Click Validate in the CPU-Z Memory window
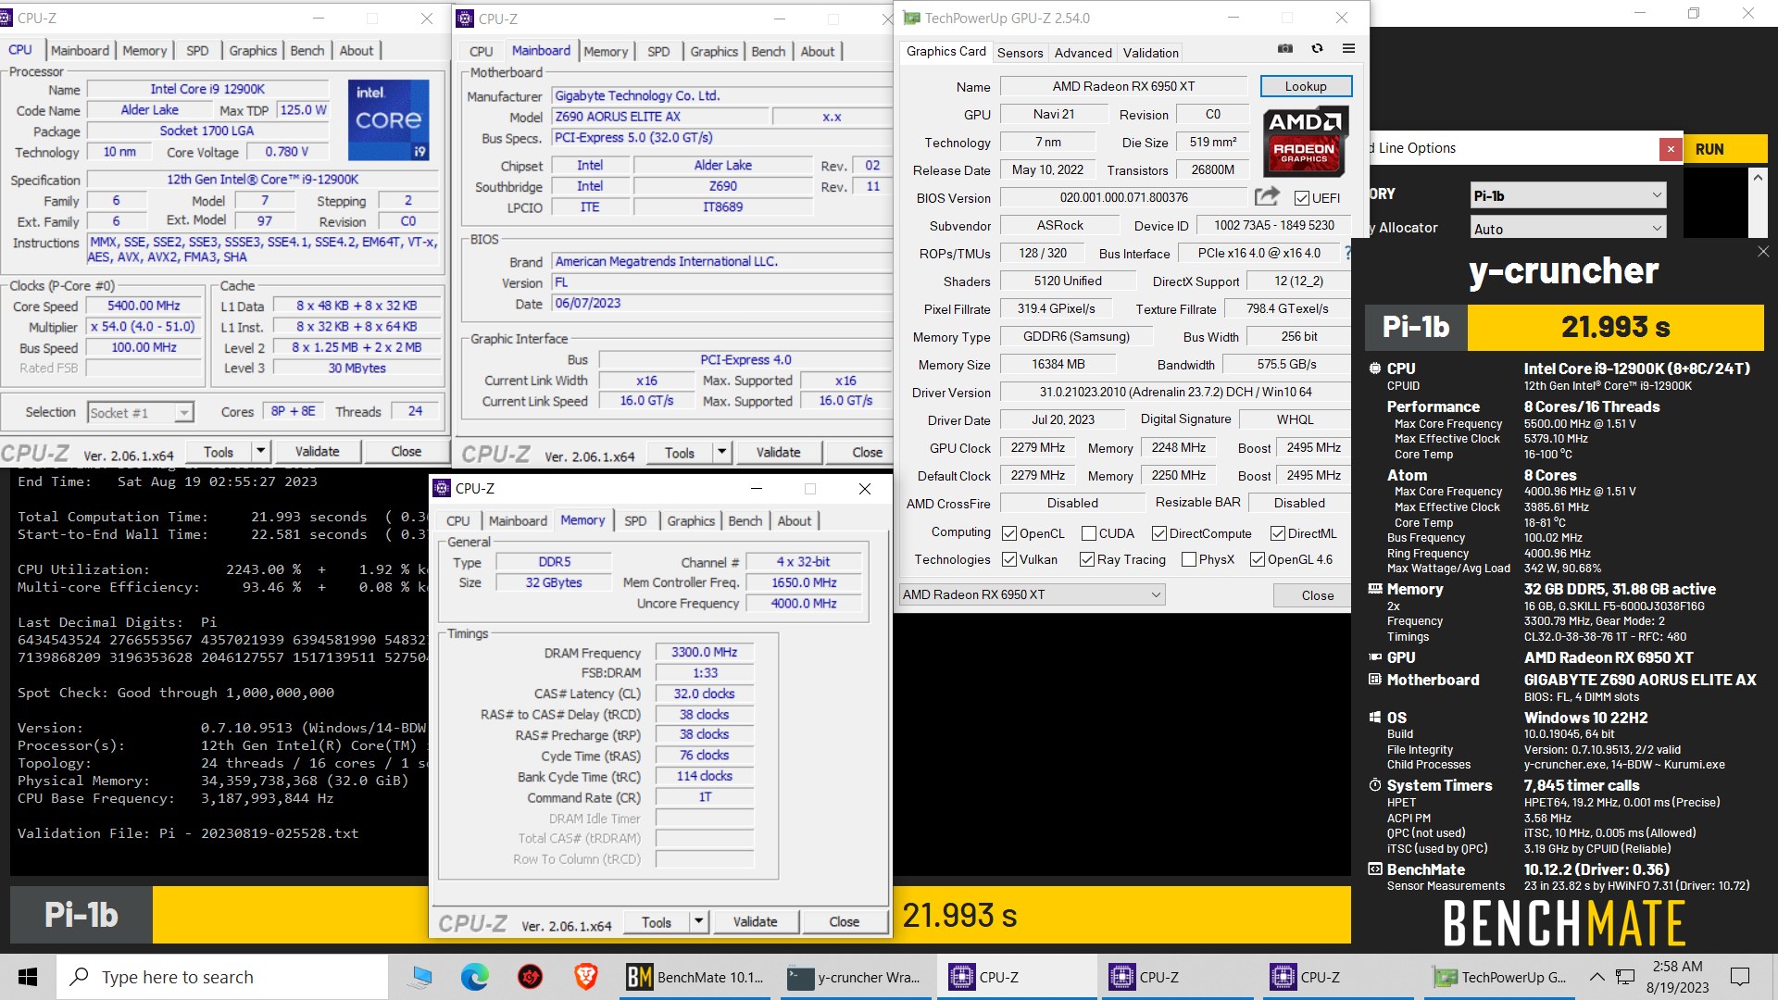Viewport: 1778px width, 1000px height. (x=755, y=922)
